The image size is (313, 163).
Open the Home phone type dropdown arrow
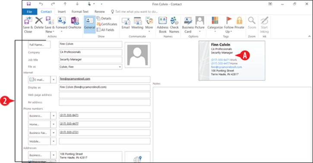54,124
